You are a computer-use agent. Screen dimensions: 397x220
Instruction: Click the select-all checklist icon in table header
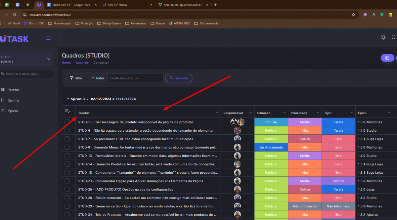pyautogui.click(x=67, y=111)
